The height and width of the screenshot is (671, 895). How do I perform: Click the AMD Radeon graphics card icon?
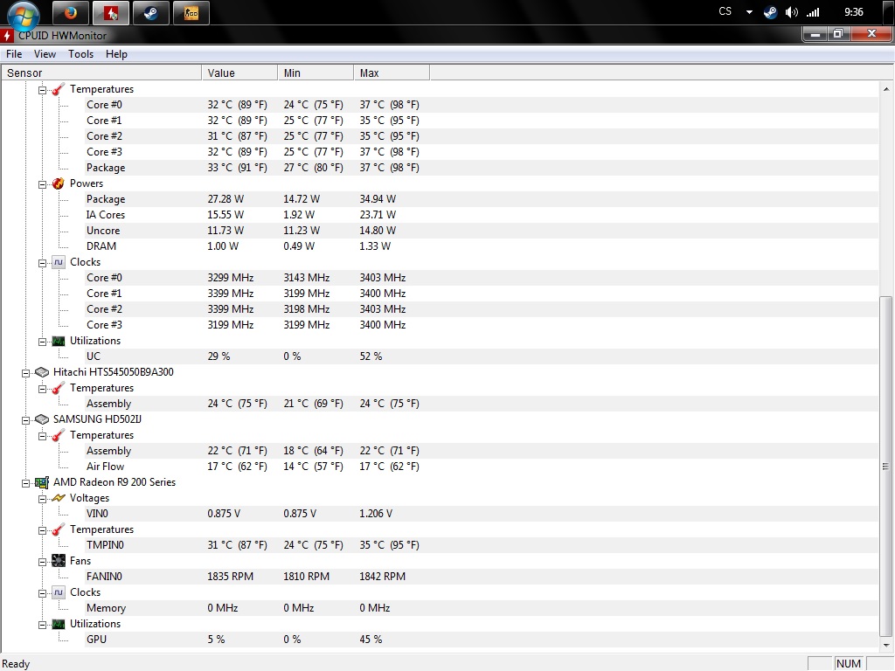point(42,482)
